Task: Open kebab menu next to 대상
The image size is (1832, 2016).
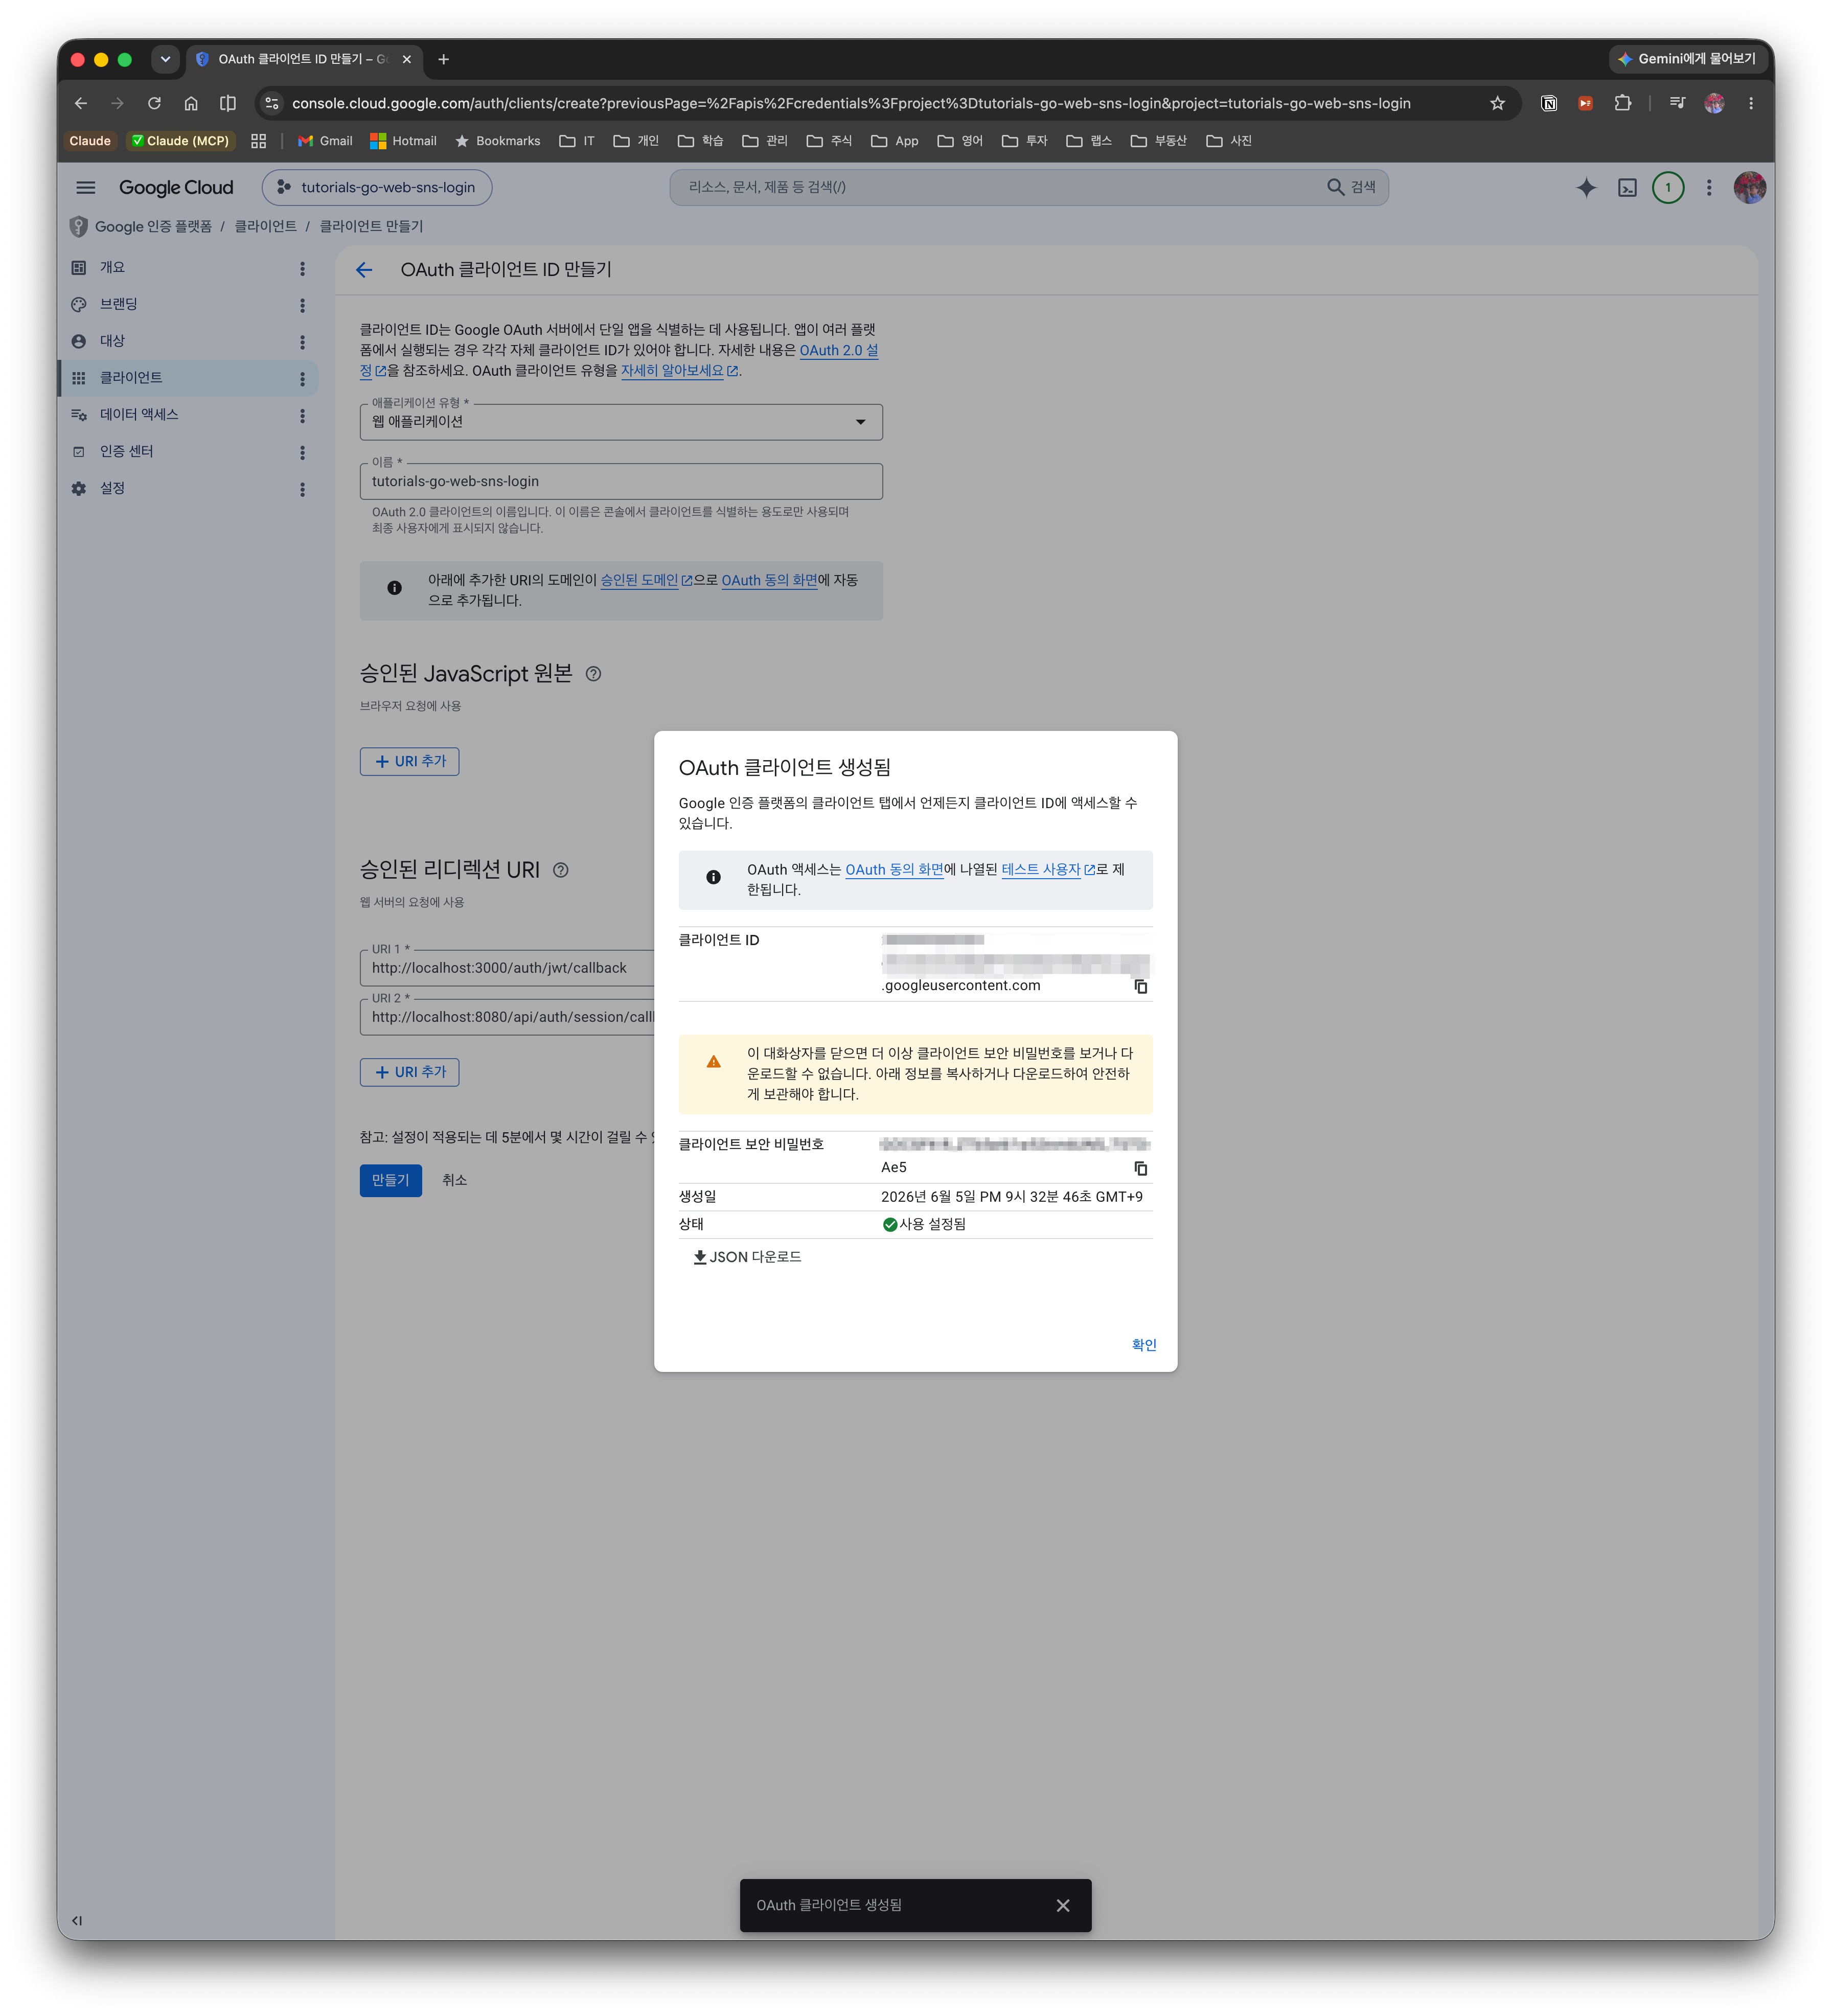Action: coord(302,343)
